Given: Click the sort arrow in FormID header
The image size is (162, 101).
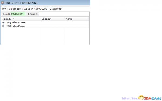Looking at the screenshot, I should coord(14,19).
